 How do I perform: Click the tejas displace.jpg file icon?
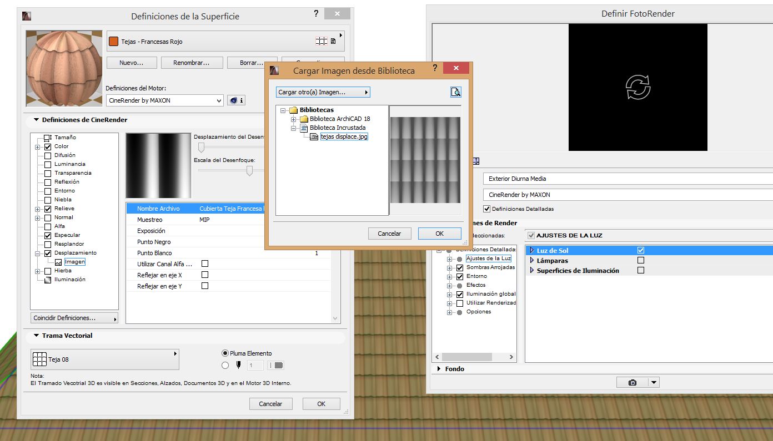coord(314,136)
